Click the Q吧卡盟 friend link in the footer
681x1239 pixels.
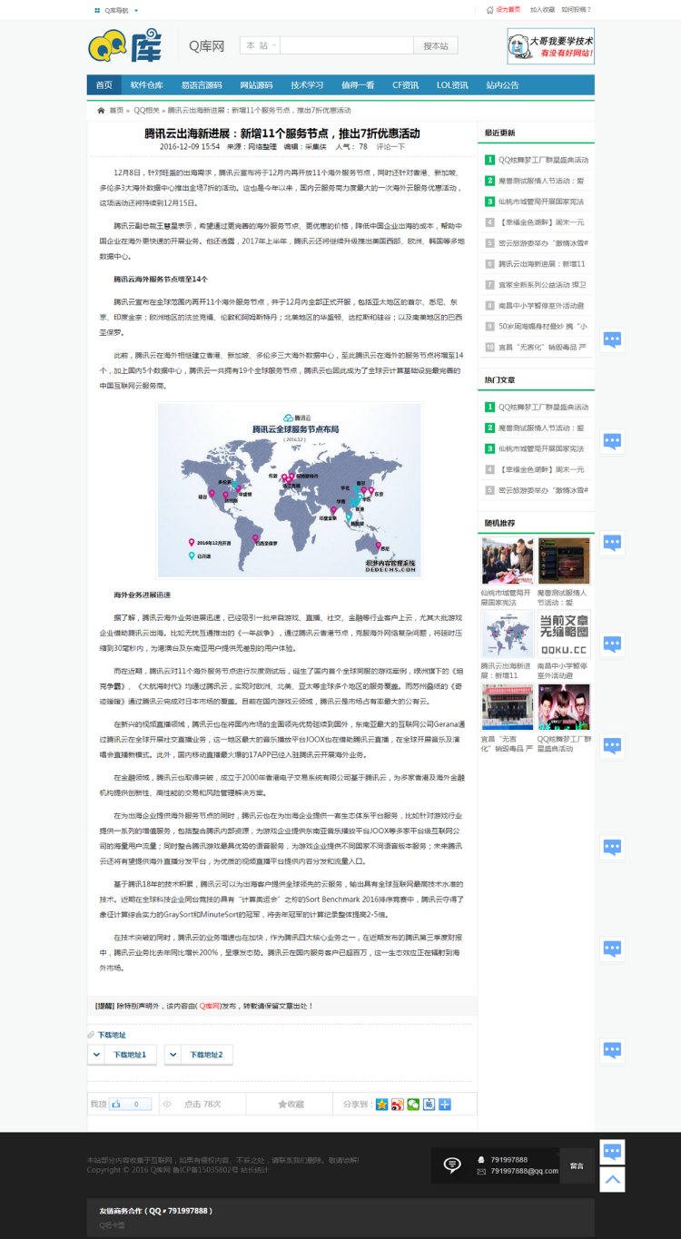pyautogui.click(x=112, y=1224)
